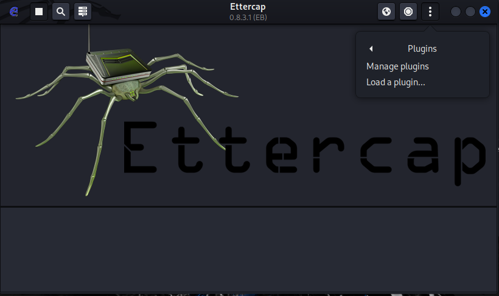Stop MITM attacks with the circle icon
The image size is (499, 296).
click(408, 12)
